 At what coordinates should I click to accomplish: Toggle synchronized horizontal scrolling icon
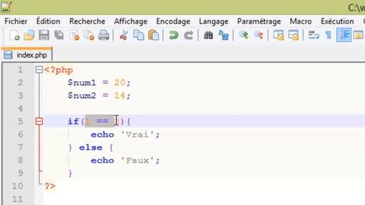pos(294,35)
